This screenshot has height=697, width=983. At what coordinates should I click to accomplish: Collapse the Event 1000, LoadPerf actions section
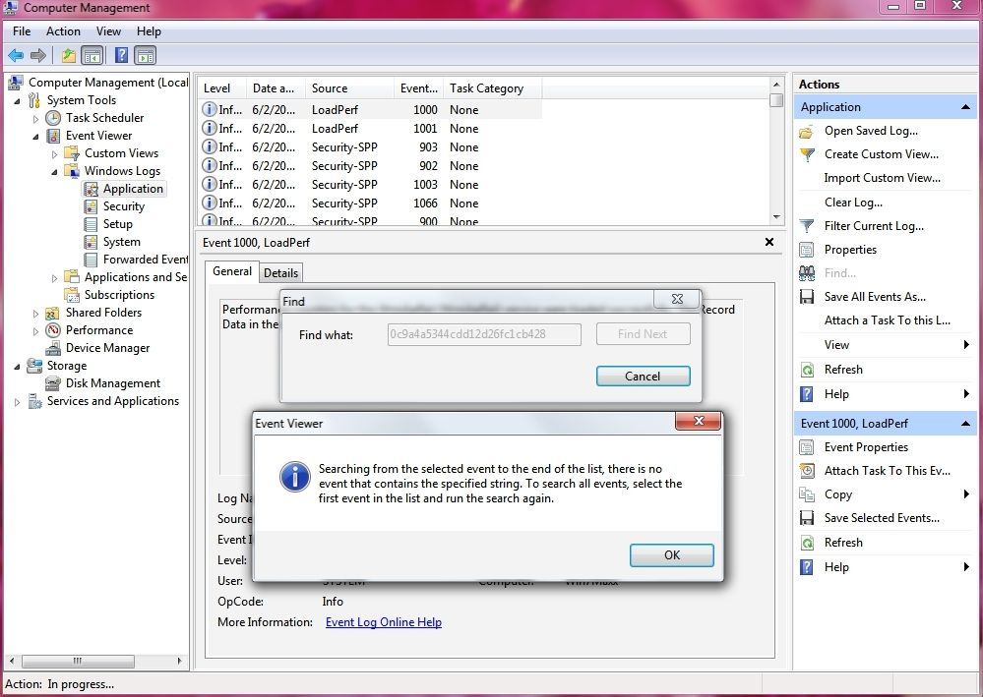pos(965,424)
